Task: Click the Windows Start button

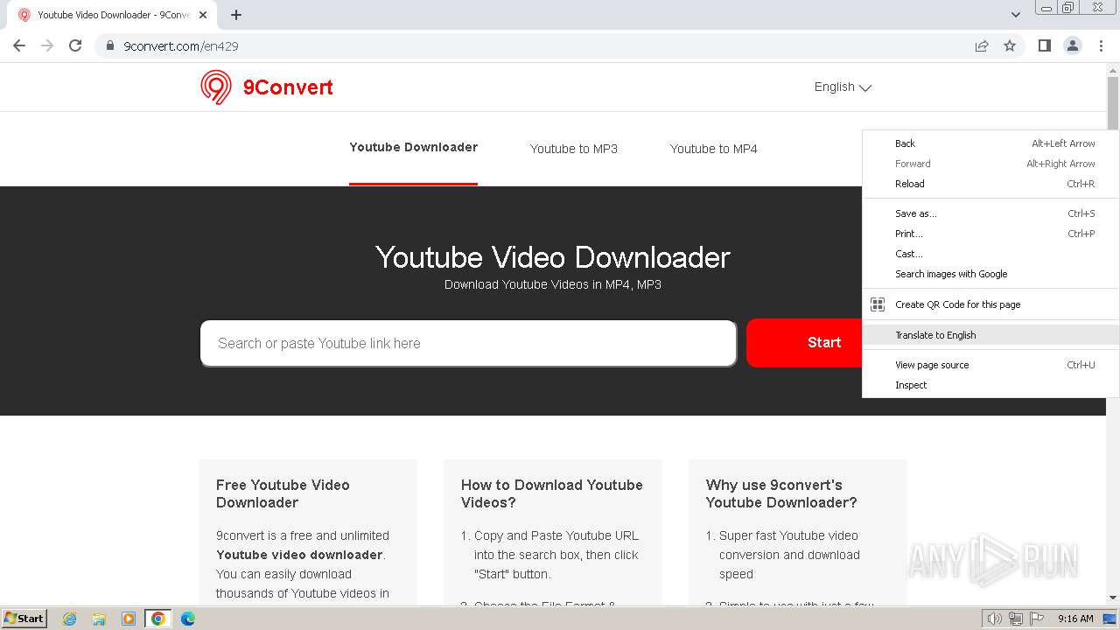Action: pos(24,618)
